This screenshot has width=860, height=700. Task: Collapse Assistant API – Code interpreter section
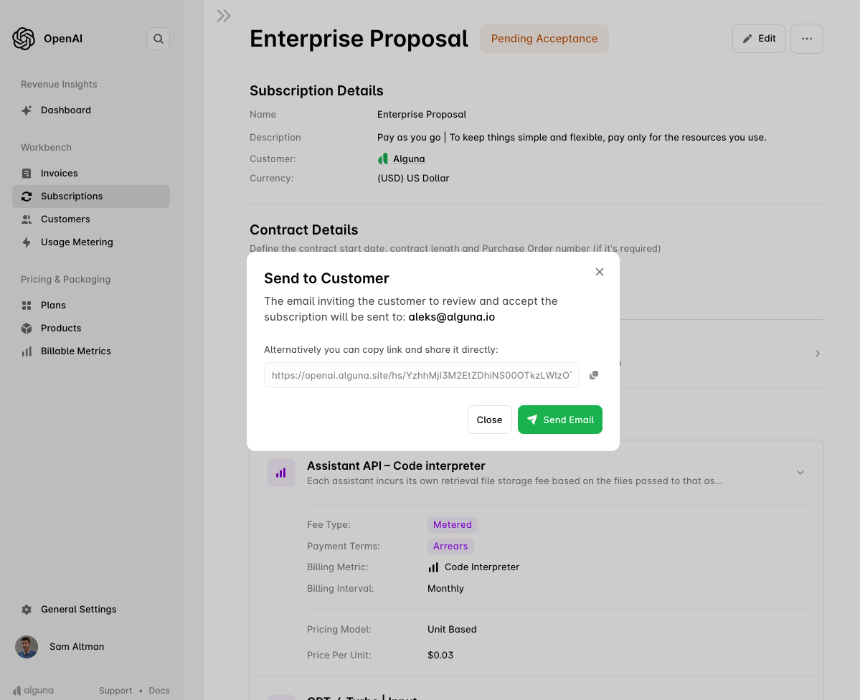pyautogui.click(x=800, y=473)
